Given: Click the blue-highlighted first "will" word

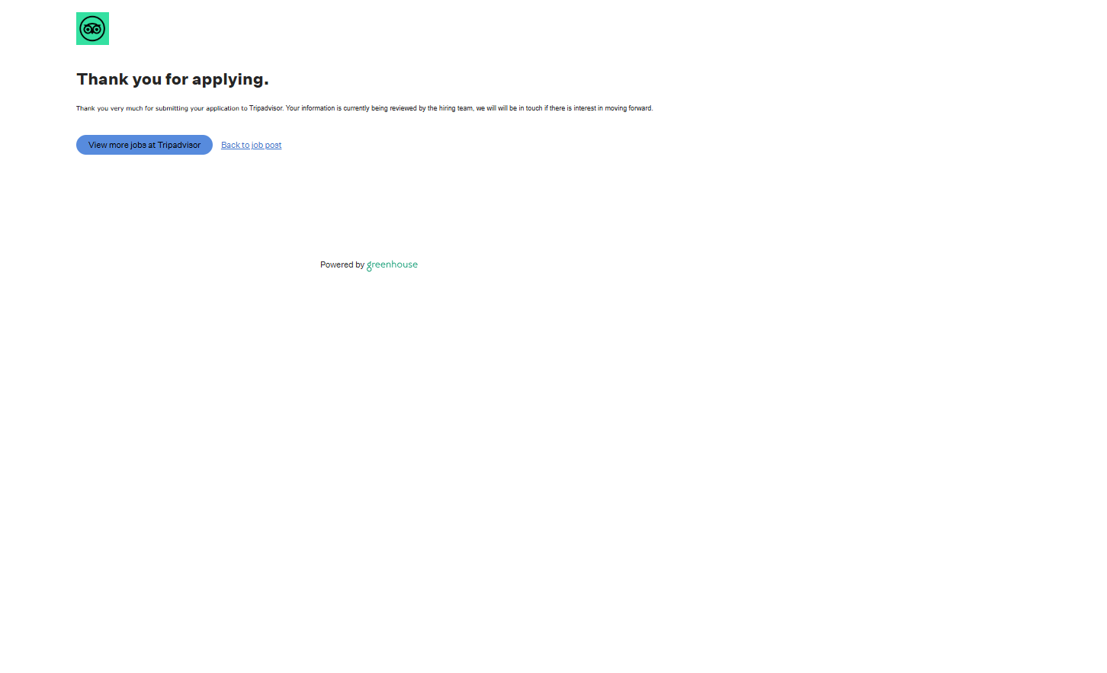Looking at the screenshot, I should [492, 108].
